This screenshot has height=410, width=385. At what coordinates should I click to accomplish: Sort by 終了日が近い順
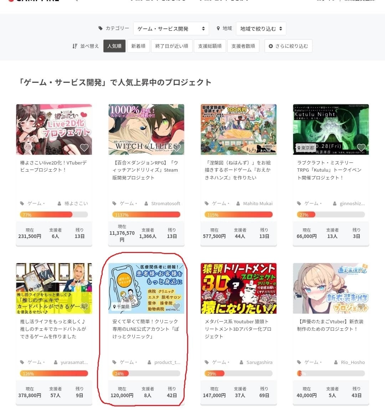pyautogui.click(x=171, y=46)
